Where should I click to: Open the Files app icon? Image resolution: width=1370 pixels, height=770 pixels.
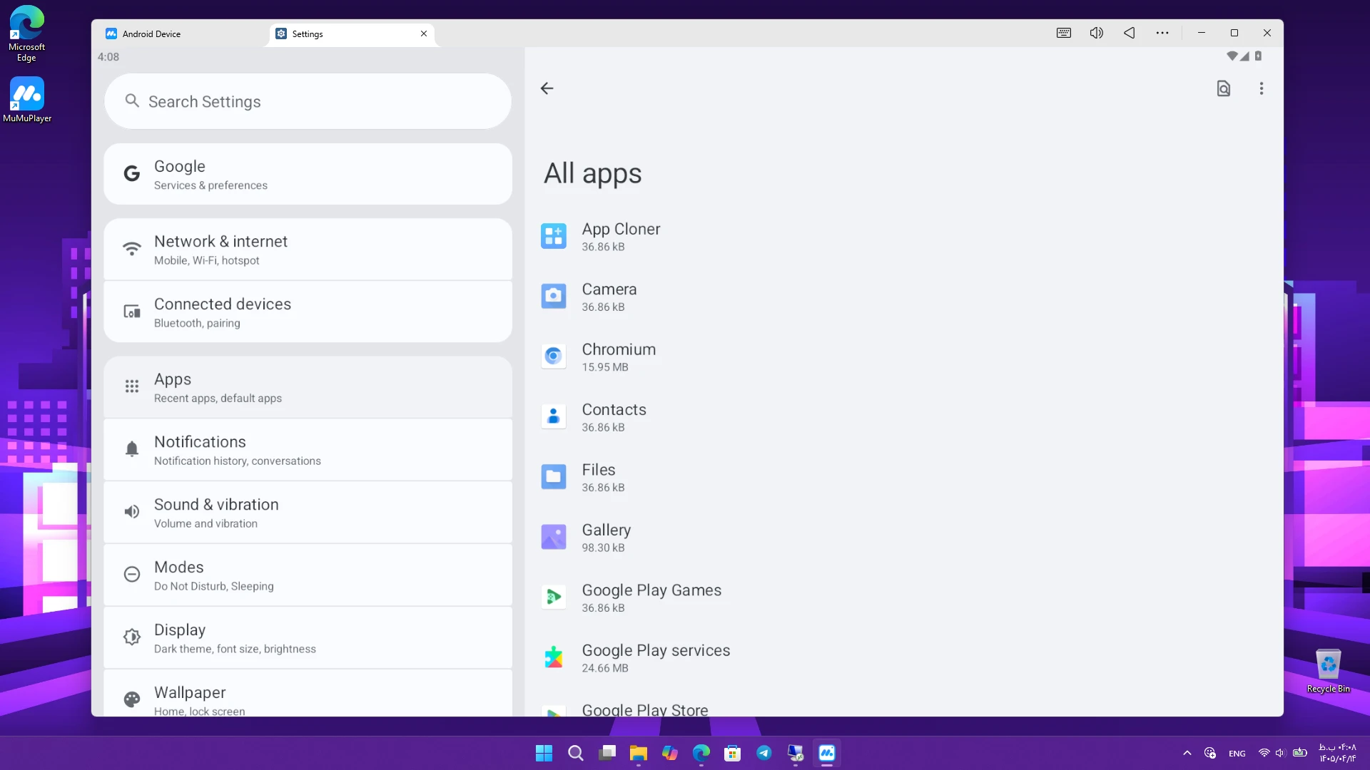pyautogui.click(x=553, y=477)
